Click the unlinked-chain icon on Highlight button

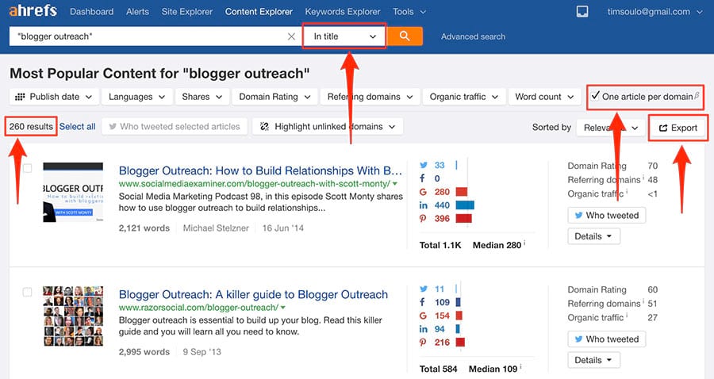(264, 127)
